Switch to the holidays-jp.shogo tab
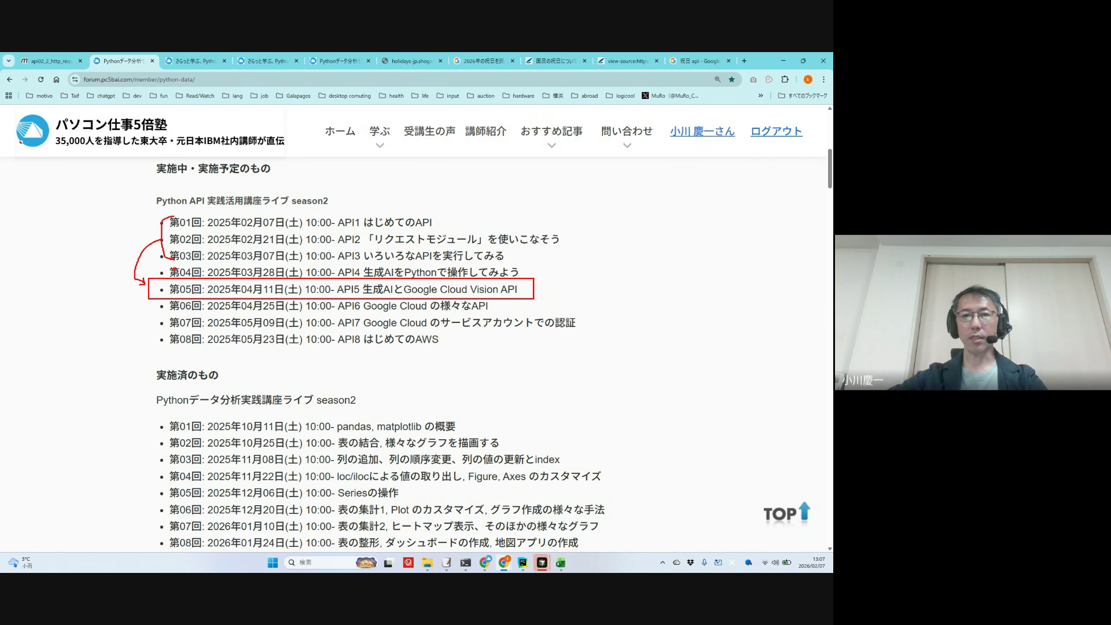1111x625 pixels. pos(411,61)
